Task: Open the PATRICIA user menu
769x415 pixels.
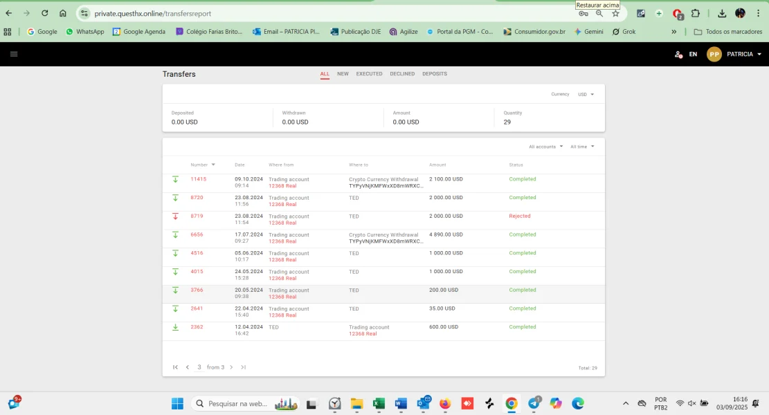Action: [x=744, y=54]
